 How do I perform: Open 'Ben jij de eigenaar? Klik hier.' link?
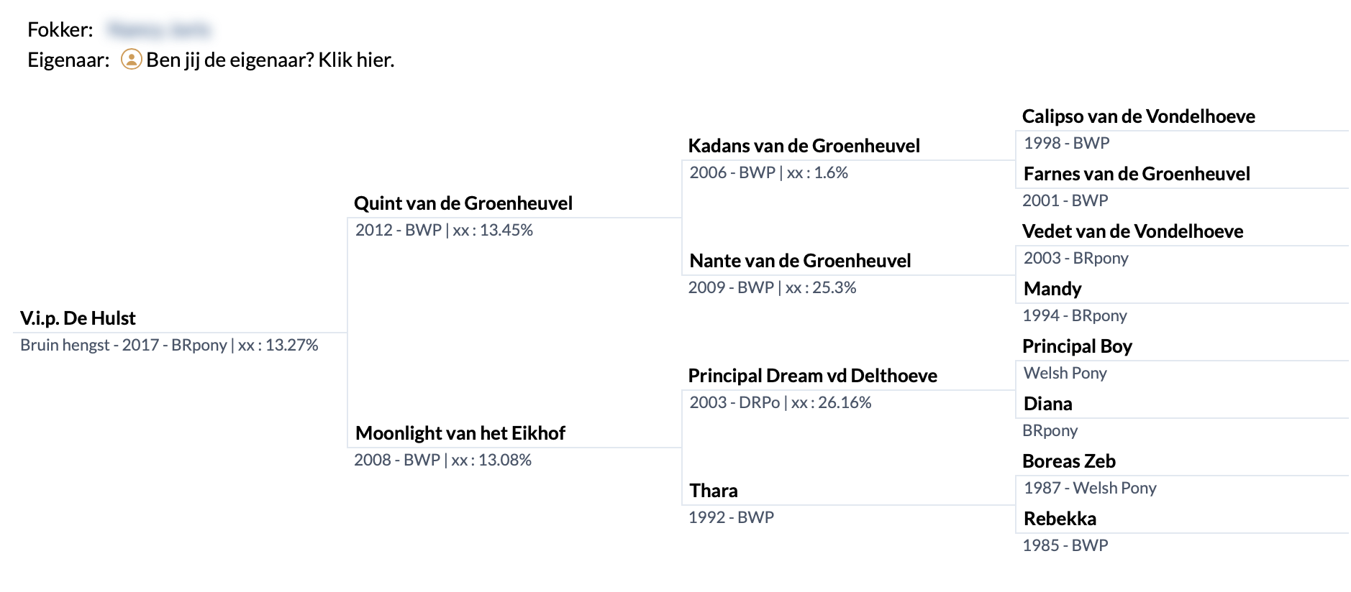click(x=270, y=60)
